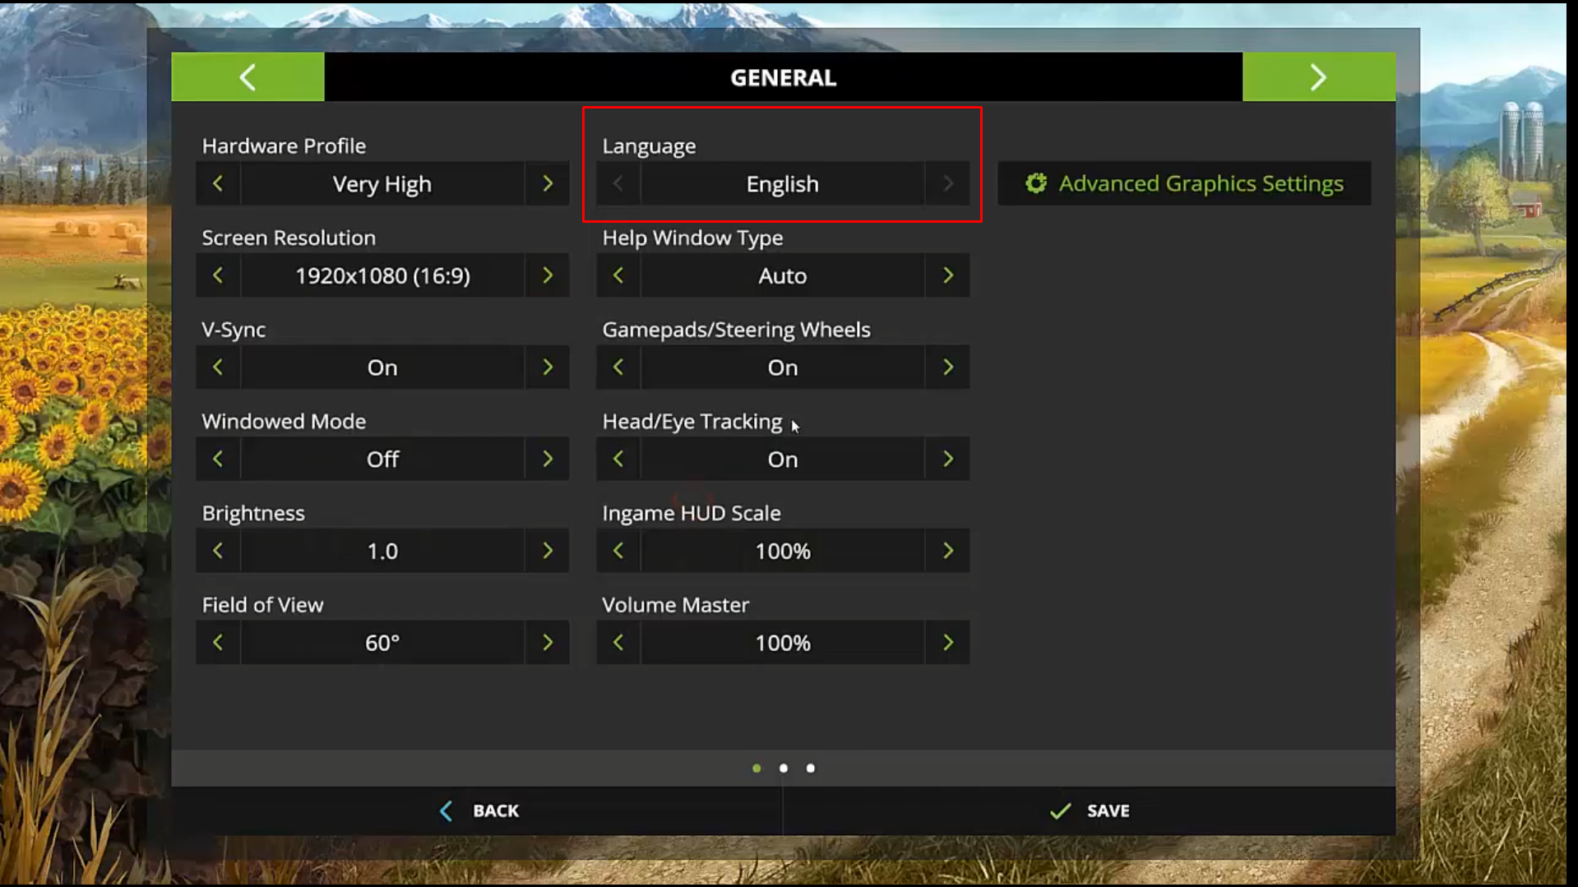The height and width of the screenshot is (887, 1578).
Task: Toggle V-Sync using its left arrow
Action: 218,367
